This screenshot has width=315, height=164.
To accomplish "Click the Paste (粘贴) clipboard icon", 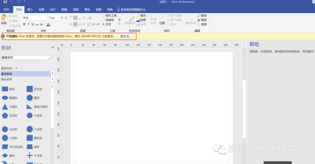I will coord(4,18).
